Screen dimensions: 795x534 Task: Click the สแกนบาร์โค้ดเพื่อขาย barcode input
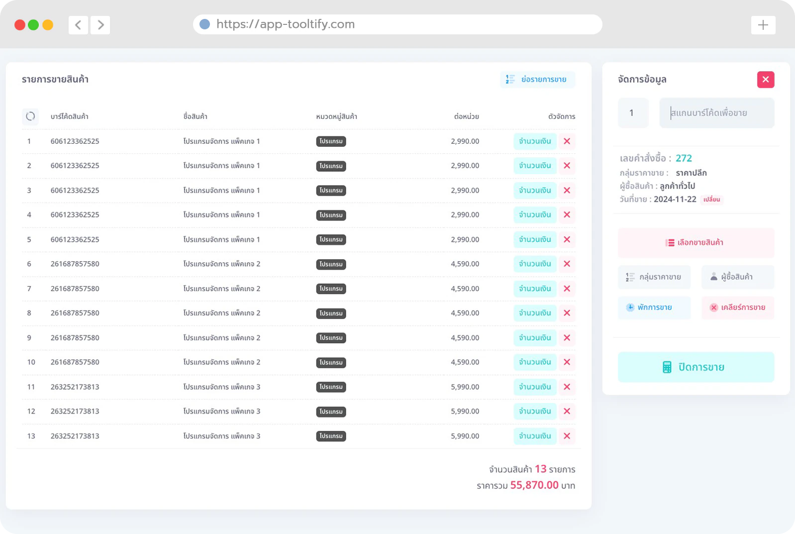click(717, 113)
